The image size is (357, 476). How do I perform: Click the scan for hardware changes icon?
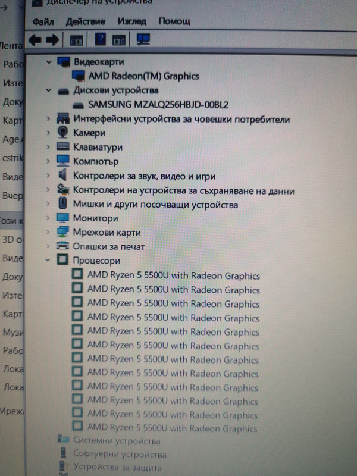[x=143, y=39]
